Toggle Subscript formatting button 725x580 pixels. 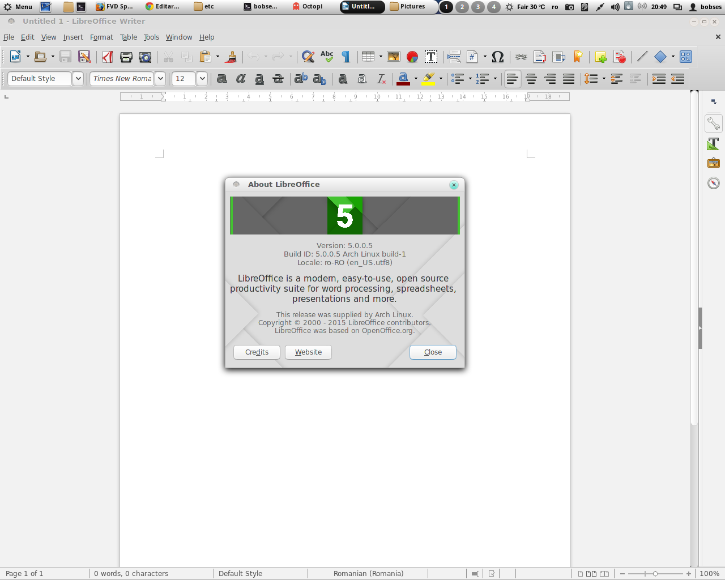pyautogui.click(x=319, y=79)
